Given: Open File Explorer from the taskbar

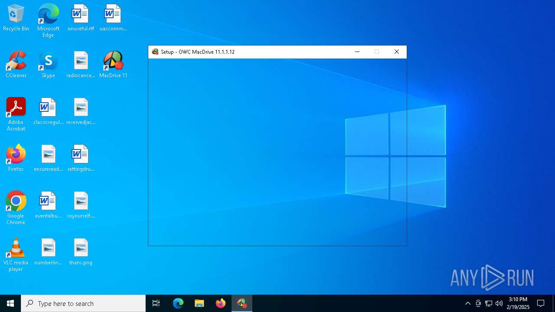Looking at the screenshot, I should coord(199,303).
